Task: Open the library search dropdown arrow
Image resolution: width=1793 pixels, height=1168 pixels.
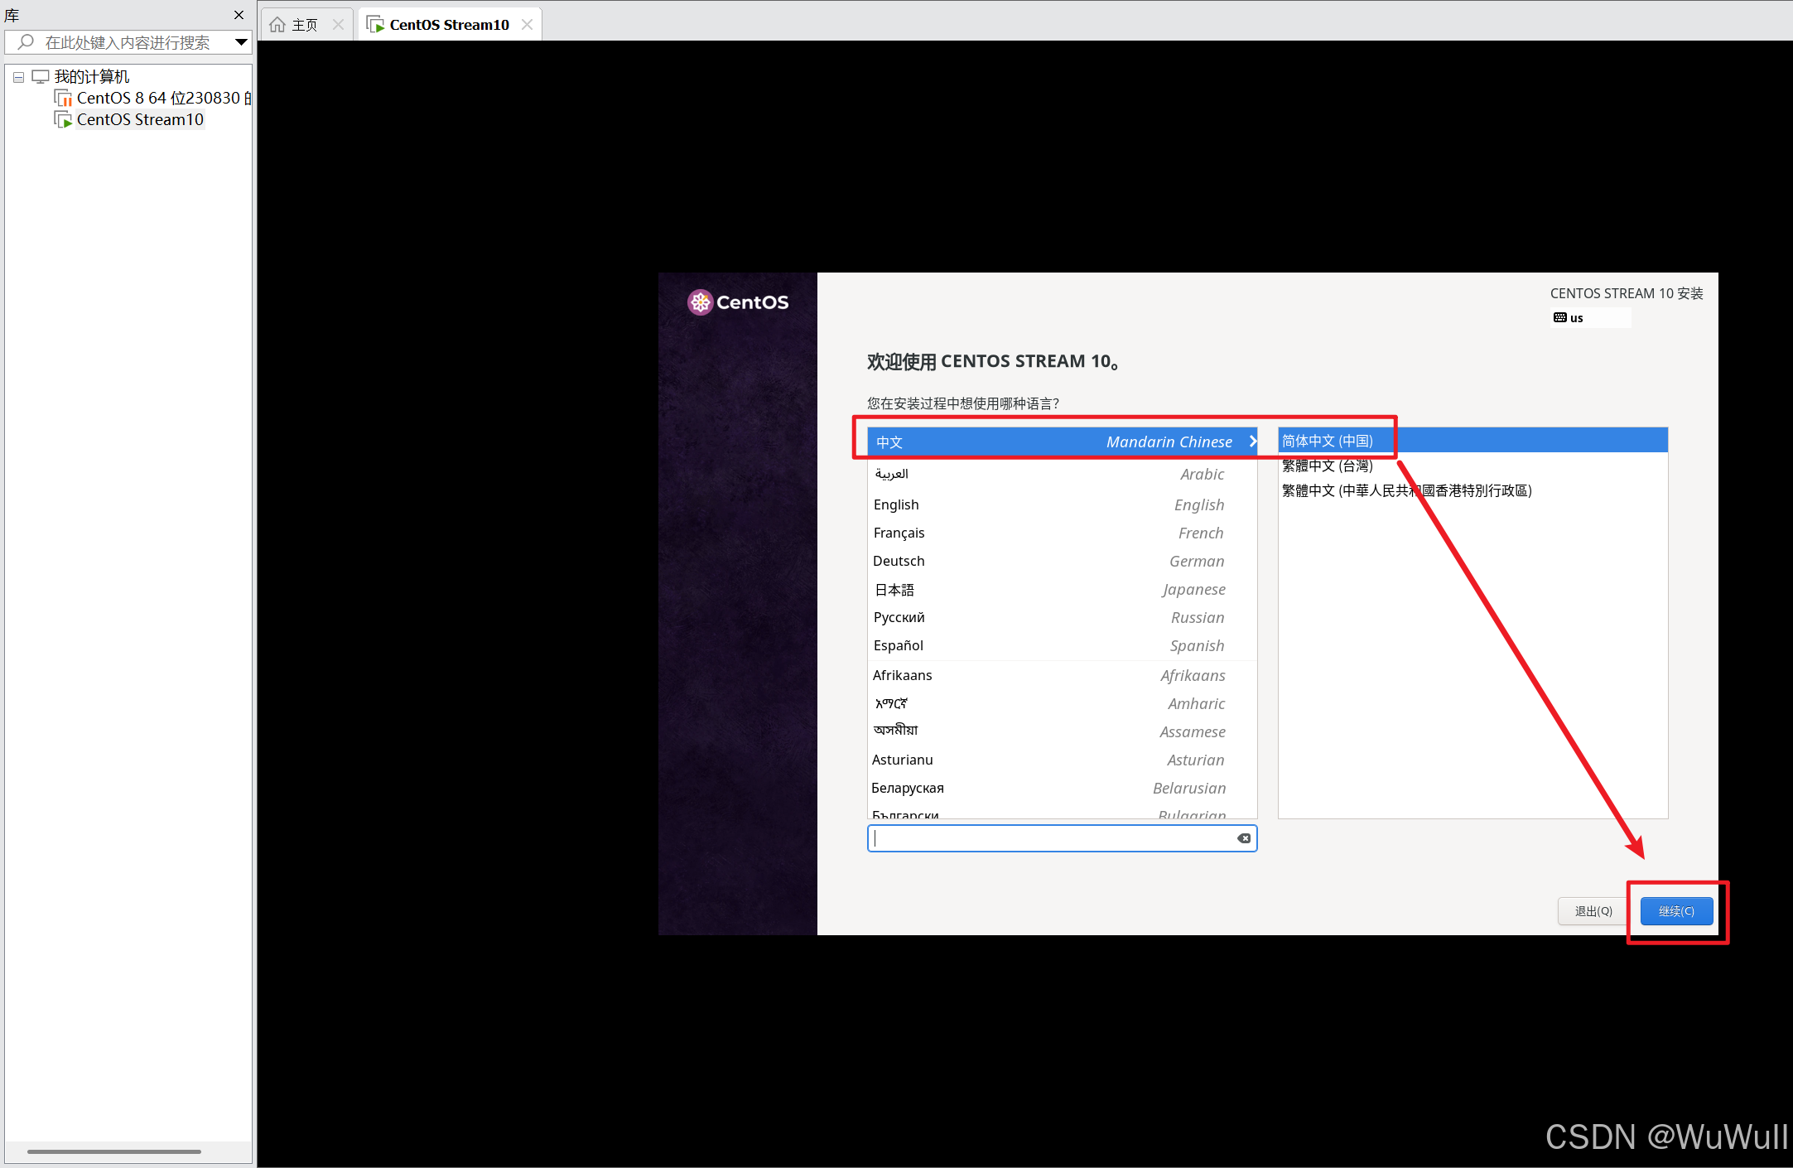Action: [x=241, y=42]
